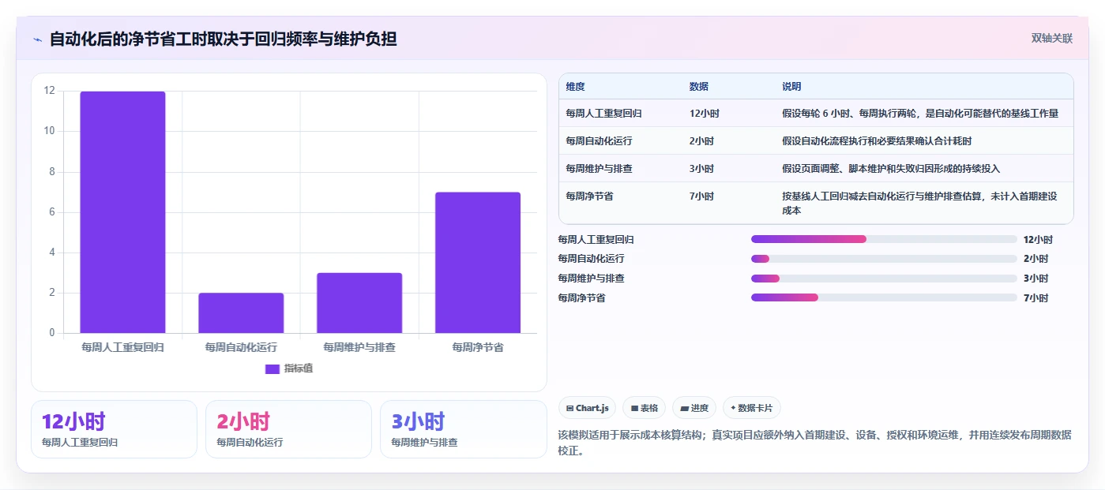
Task: Click x-axis label 每周净节省
Action: pyautogui.click(x=478, y=347)
